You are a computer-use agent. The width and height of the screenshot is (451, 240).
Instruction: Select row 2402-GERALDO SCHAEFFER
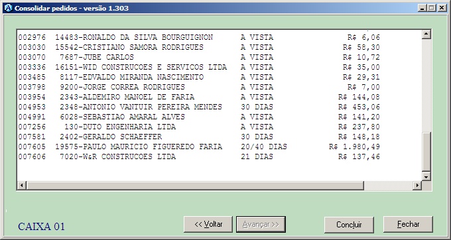coord(199,137)
